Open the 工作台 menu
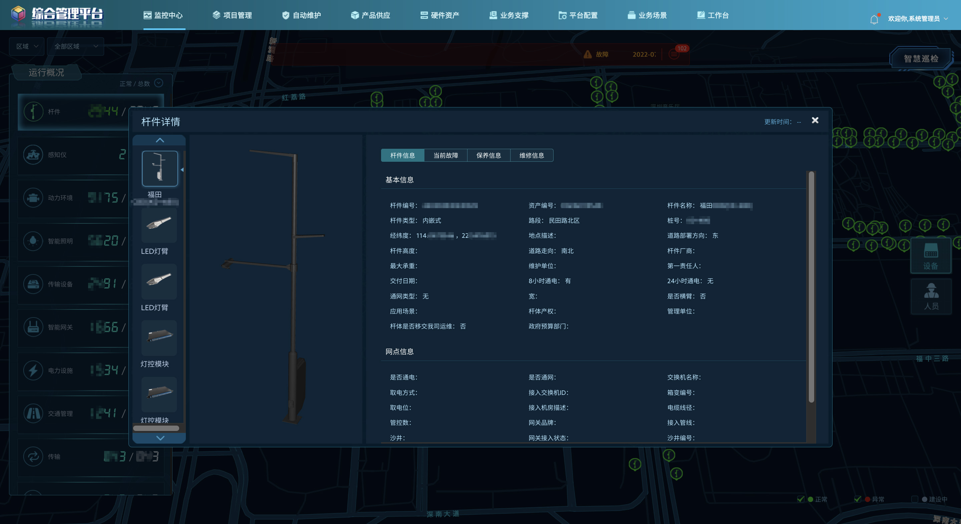Viewport: 961px width, 524px height. (x=713, y=15)
